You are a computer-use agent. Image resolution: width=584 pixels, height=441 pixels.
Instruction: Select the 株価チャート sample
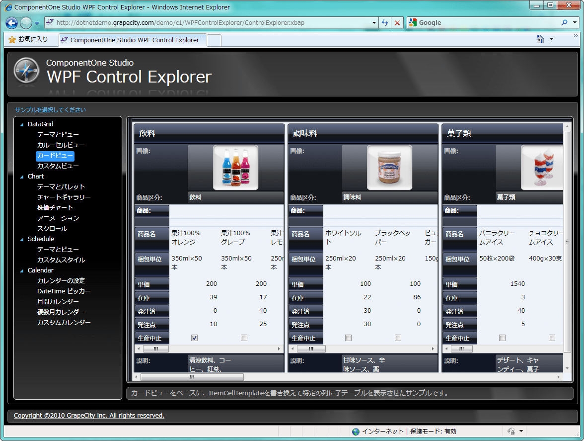(x=56, y=207)
